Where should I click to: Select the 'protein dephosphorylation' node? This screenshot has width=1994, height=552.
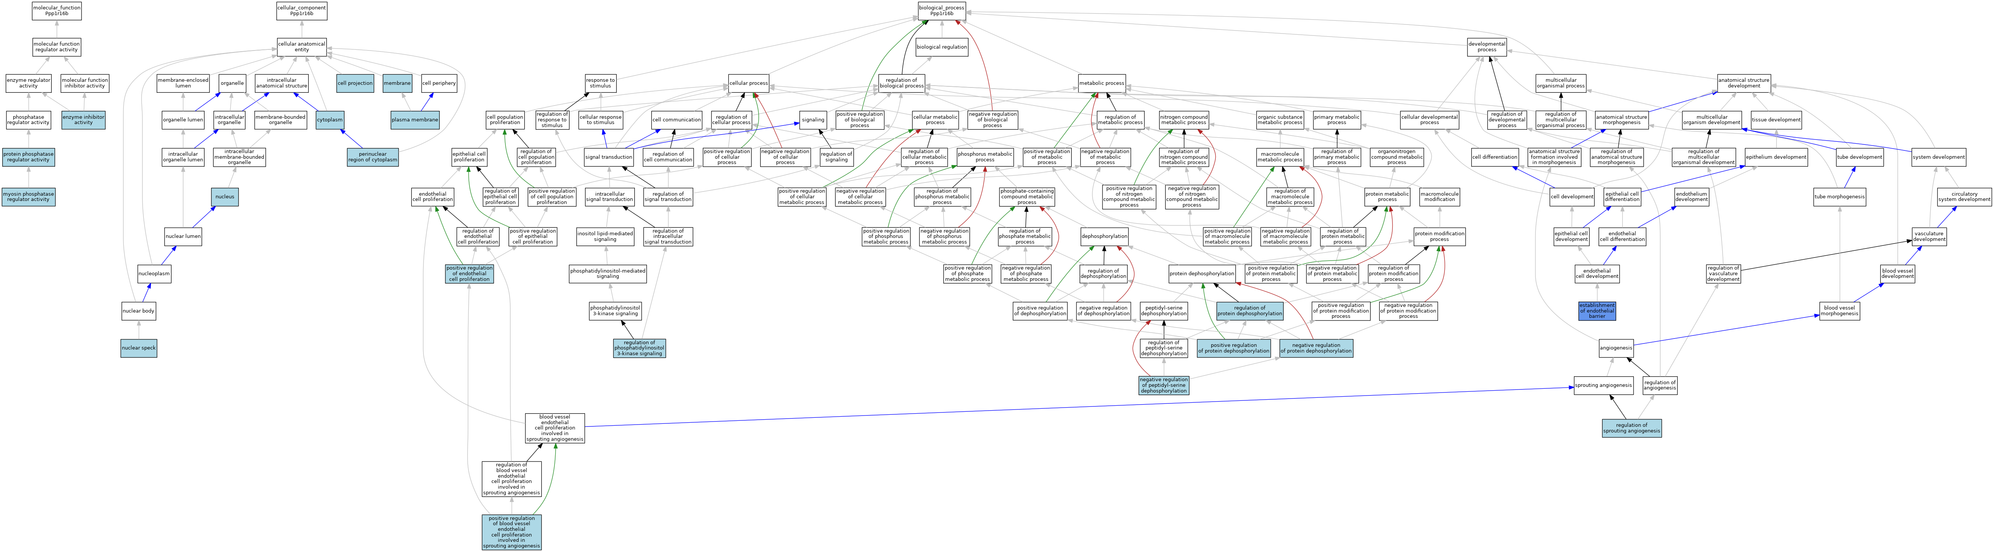coord(1201,274)
